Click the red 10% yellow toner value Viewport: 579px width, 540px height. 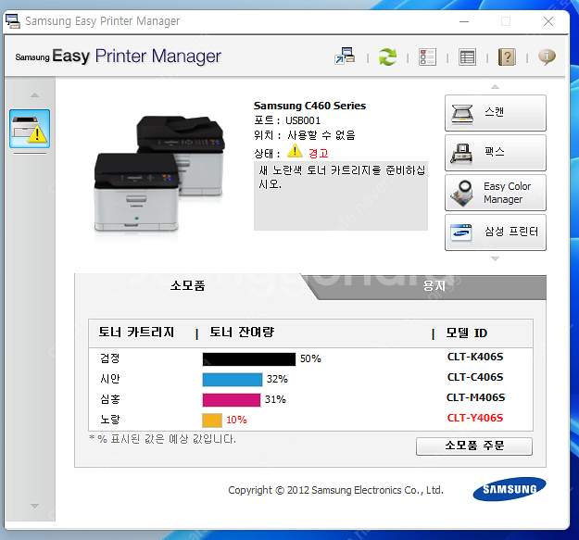237,420
